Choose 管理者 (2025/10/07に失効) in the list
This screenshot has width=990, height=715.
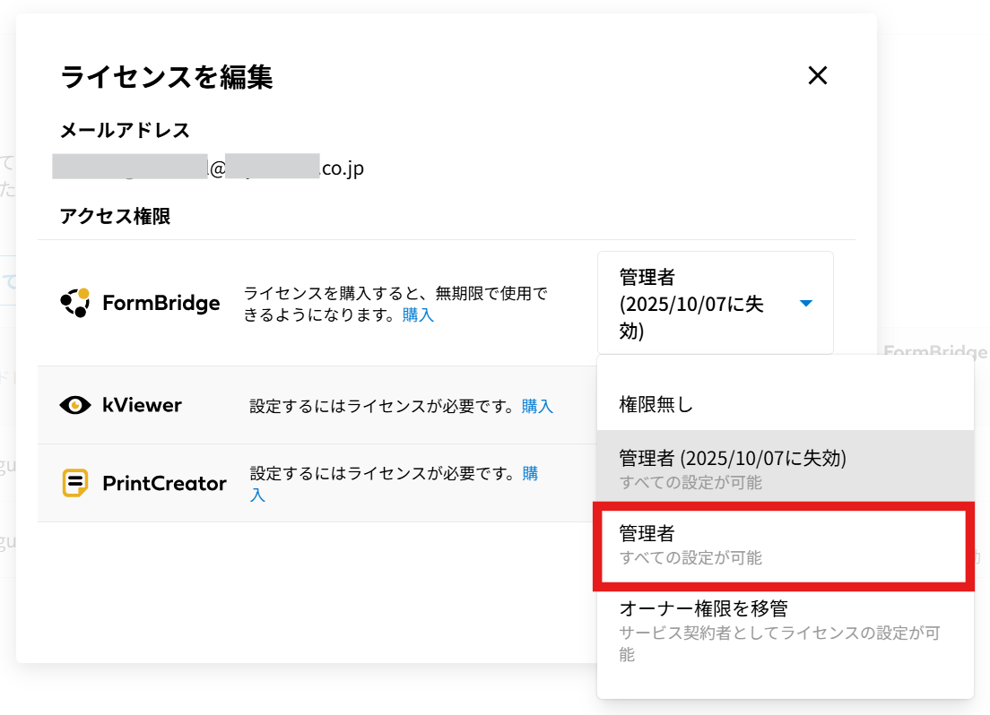[x=733, y=458]
